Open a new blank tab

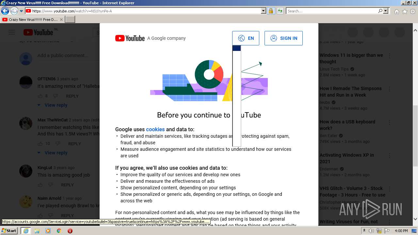70,20
